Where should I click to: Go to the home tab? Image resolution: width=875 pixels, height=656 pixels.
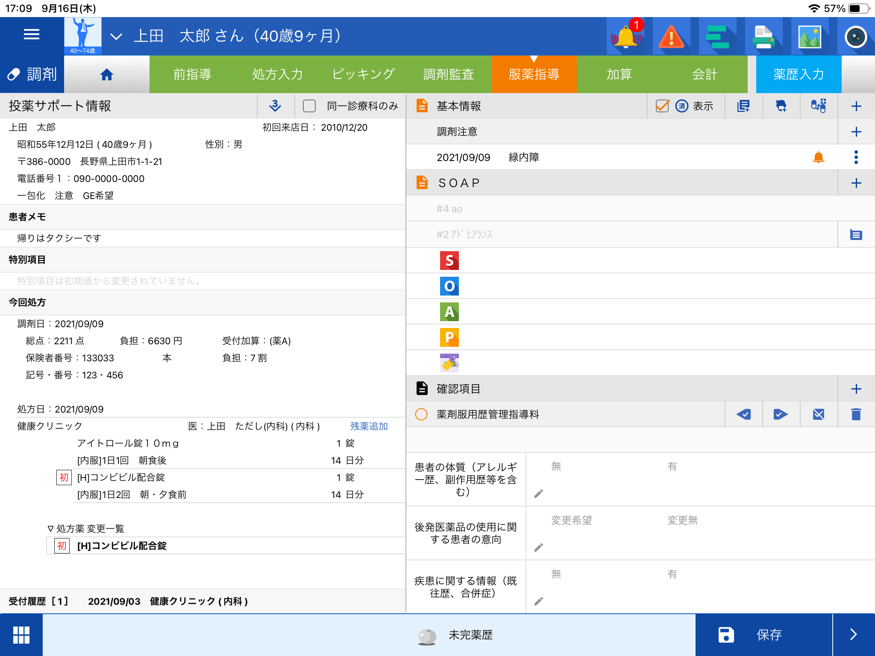coord(107,74)
